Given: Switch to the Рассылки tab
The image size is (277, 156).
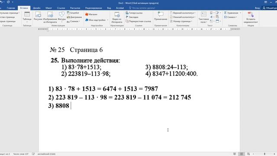Looking at the screenshot, I should tap(75, 8).
